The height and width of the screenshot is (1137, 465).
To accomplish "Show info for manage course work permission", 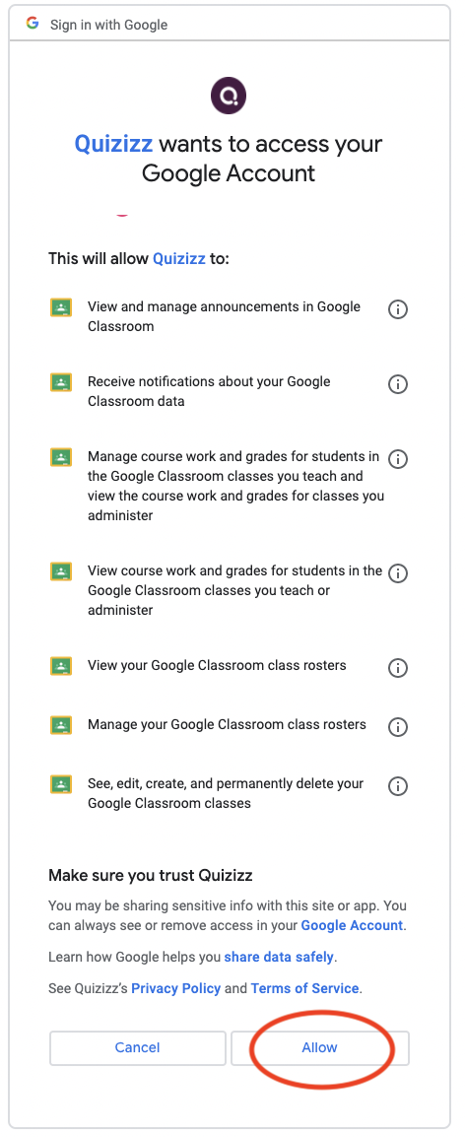I will 398,459.
